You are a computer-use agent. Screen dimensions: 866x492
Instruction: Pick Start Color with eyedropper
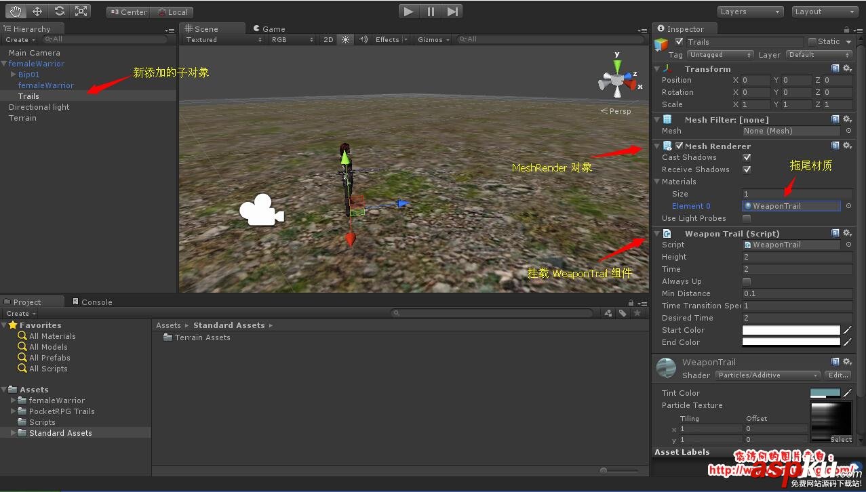pyautogui.click(x=847, y=330)
